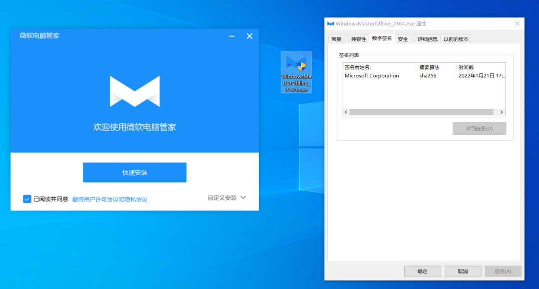Click the signature list left scroll arrow
The height and width of the screenshot is (289, 539).
(346, 112)
